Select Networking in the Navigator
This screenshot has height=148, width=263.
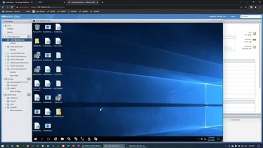click(12, 95)
